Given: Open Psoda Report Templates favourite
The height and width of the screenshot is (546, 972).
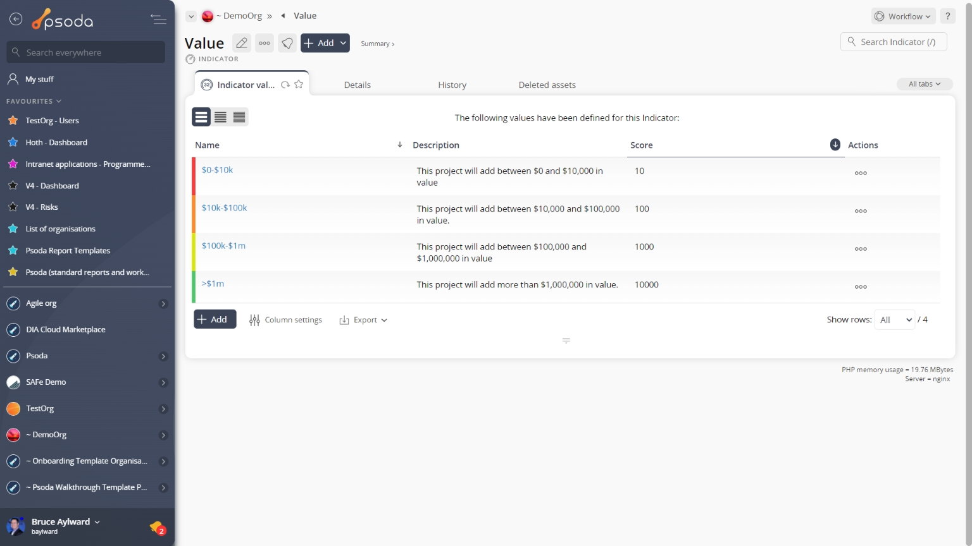Looking at the screenshot, I should click(x=68, y=251).
